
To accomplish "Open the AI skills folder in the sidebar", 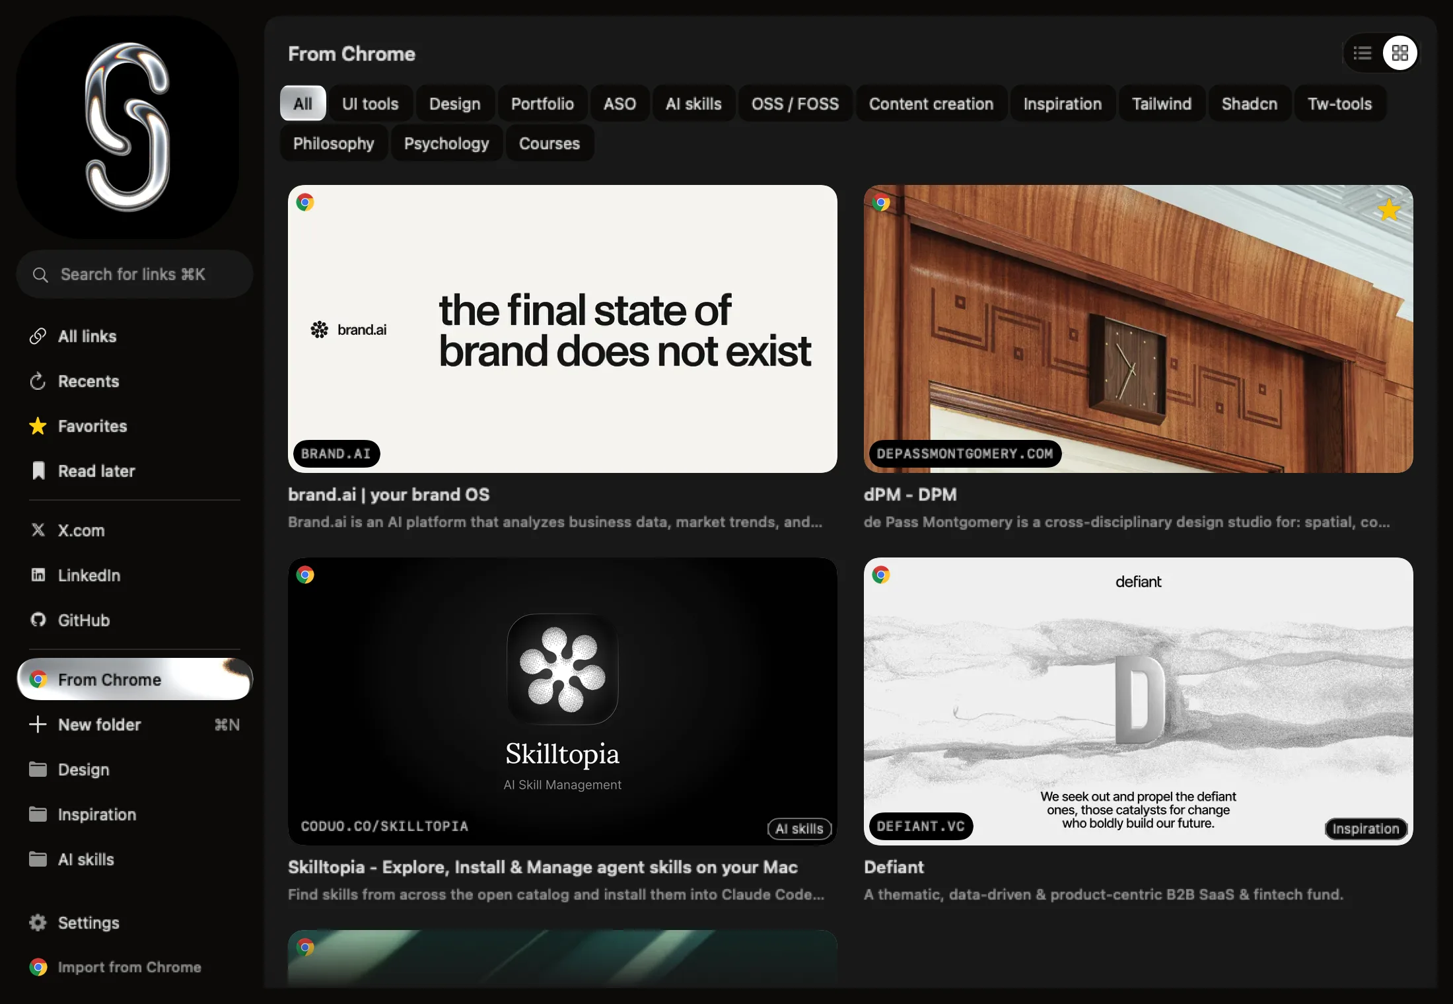I will (135, 859).
